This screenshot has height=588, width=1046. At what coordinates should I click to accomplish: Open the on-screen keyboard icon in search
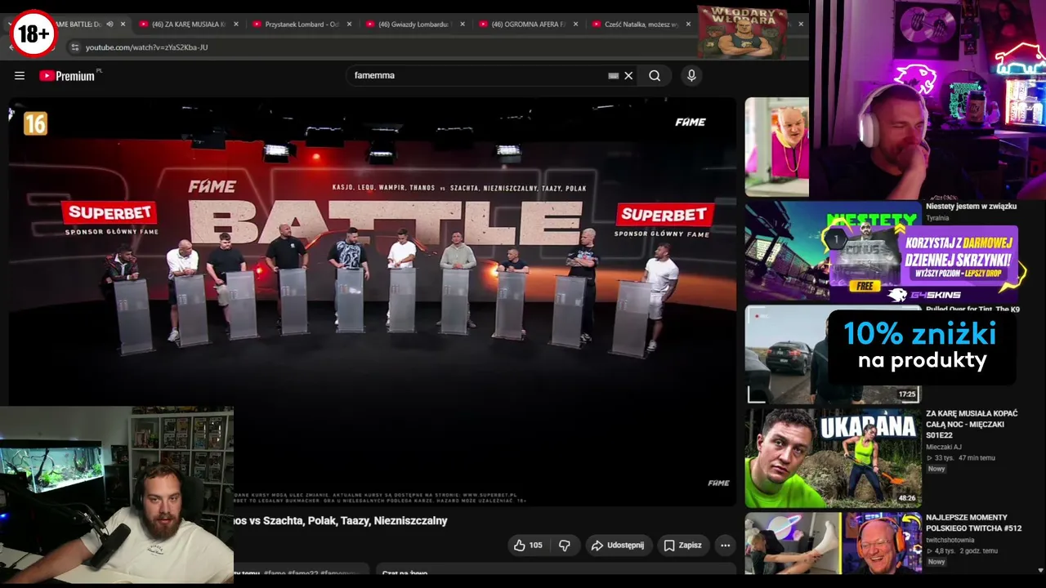coord(614,76)
